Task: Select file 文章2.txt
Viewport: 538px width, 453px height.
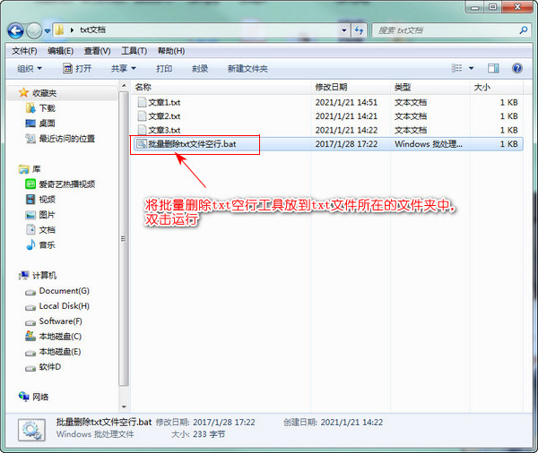Action: coord(164,116)
